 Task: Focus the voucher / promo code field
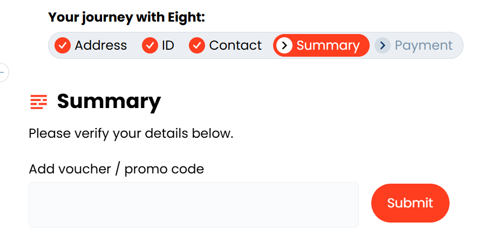tap(193, 205)
